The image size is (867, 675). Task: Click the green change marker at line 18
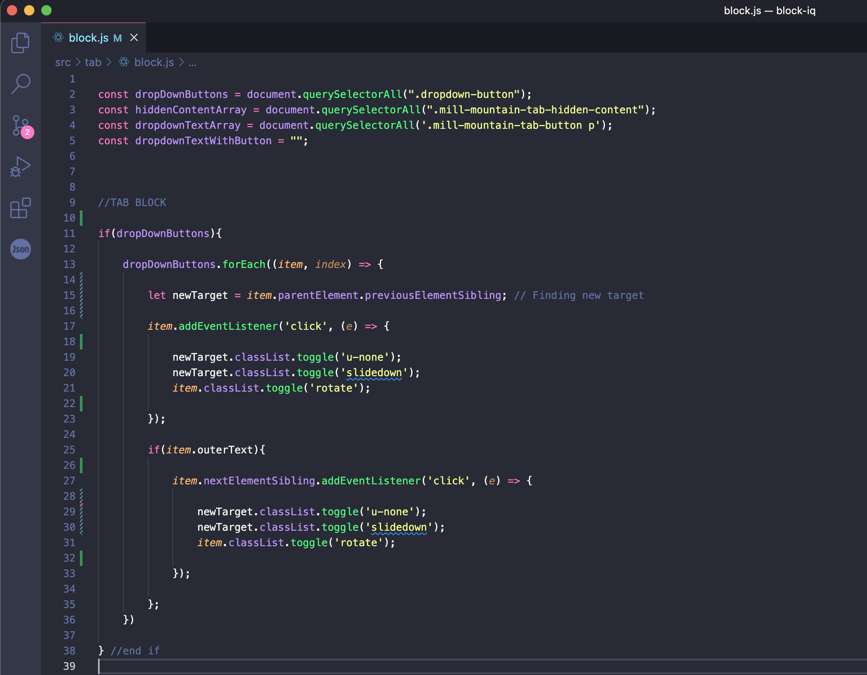[x=81, y=342]
